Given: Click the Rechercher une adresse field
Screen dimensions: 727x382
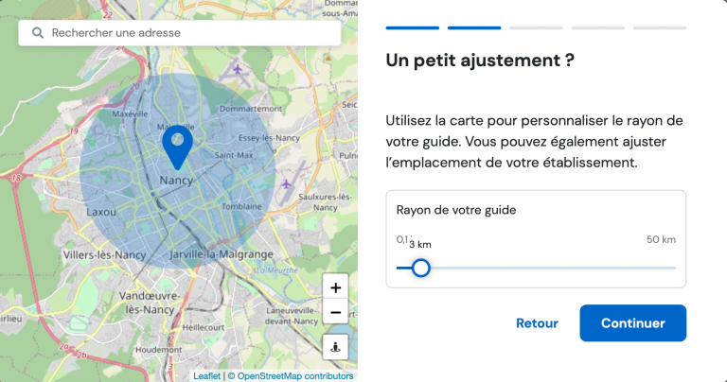Looking at the screenshot, I should coord(180,33).
